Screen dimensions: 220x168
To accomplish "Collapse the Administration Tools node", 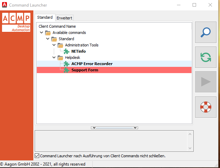I will click(54, 45).
